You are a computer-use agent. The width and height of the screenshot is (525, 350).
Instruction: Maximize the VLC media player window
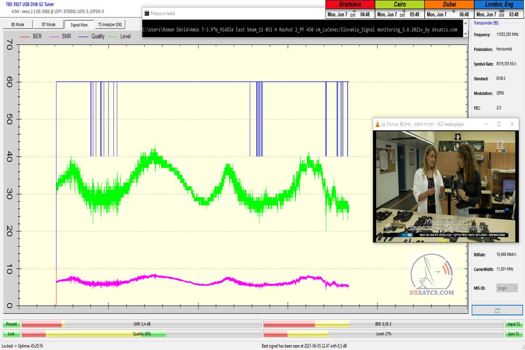tap(499, 124)
